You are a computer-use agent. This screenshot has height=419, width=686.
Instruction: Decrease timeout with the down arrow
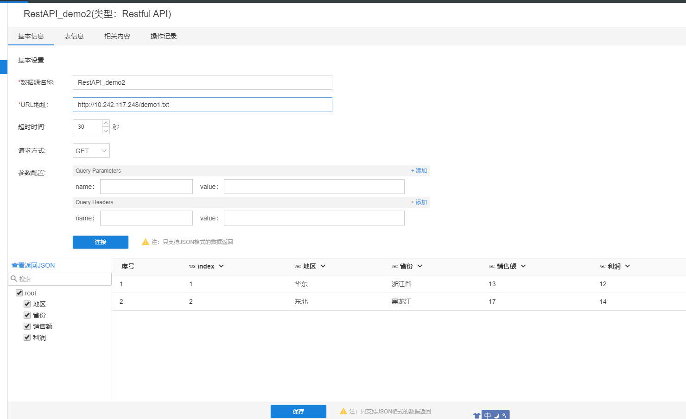(106, 131)
